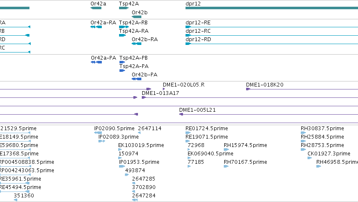This screenshot has width=358, height=202.
Task: Select the IP02090.5prime EST glyph
Action: [x=98, y=133]
